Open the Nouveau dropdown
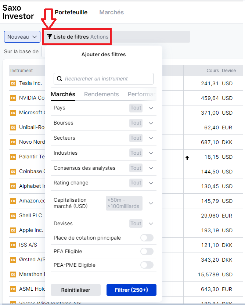Image resolution: width=245 pixels, height=305 pixels. [x=22, y=37]
